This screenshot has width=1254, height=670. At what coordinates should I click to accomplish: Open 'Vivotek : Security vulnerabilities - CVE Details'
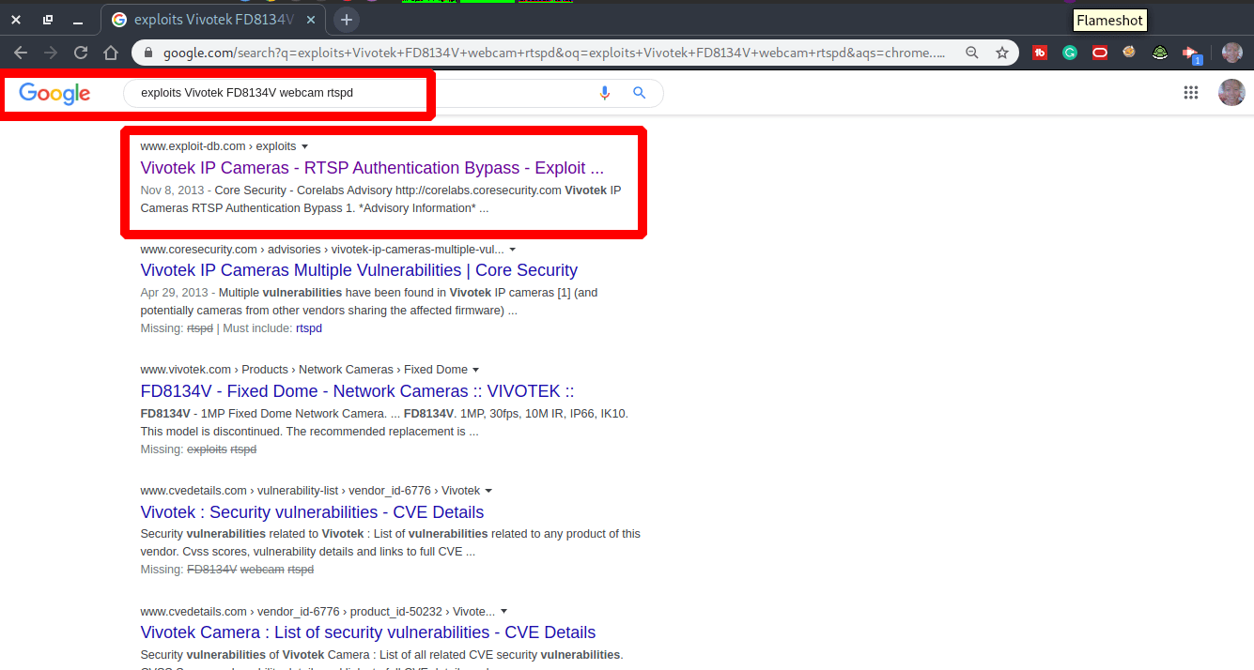pyautogui.click(x=312, y=512)
